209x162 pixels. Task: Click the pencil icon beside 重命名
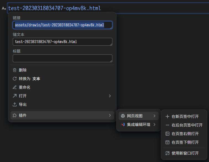coord(15,87)
